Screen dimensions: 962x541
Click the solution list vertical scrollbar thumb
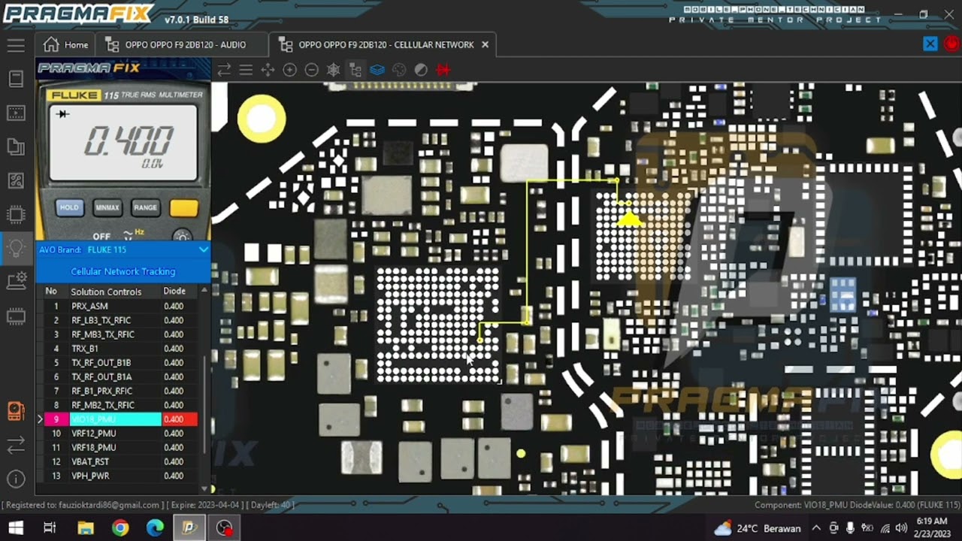tap(204, 403)
